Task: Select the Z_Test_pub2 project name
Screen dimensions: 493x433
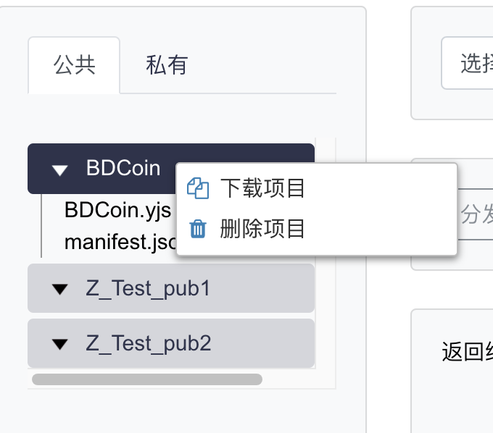Action: click(148, 343)
